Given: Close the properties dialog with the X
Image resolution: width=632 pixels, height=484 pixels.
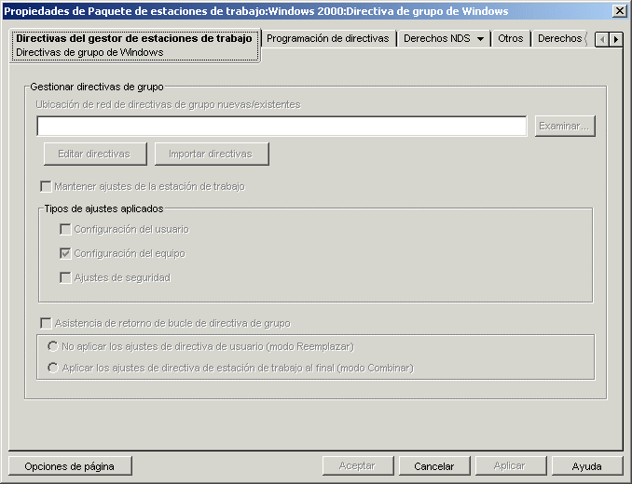Looking at the screenshot, I should click(x=619, y=11).
